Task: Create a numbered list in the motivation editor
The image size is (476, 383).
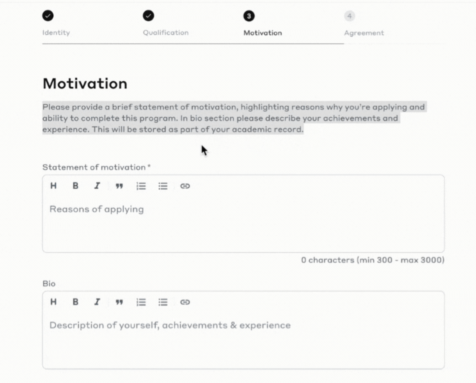Action: 141,186
